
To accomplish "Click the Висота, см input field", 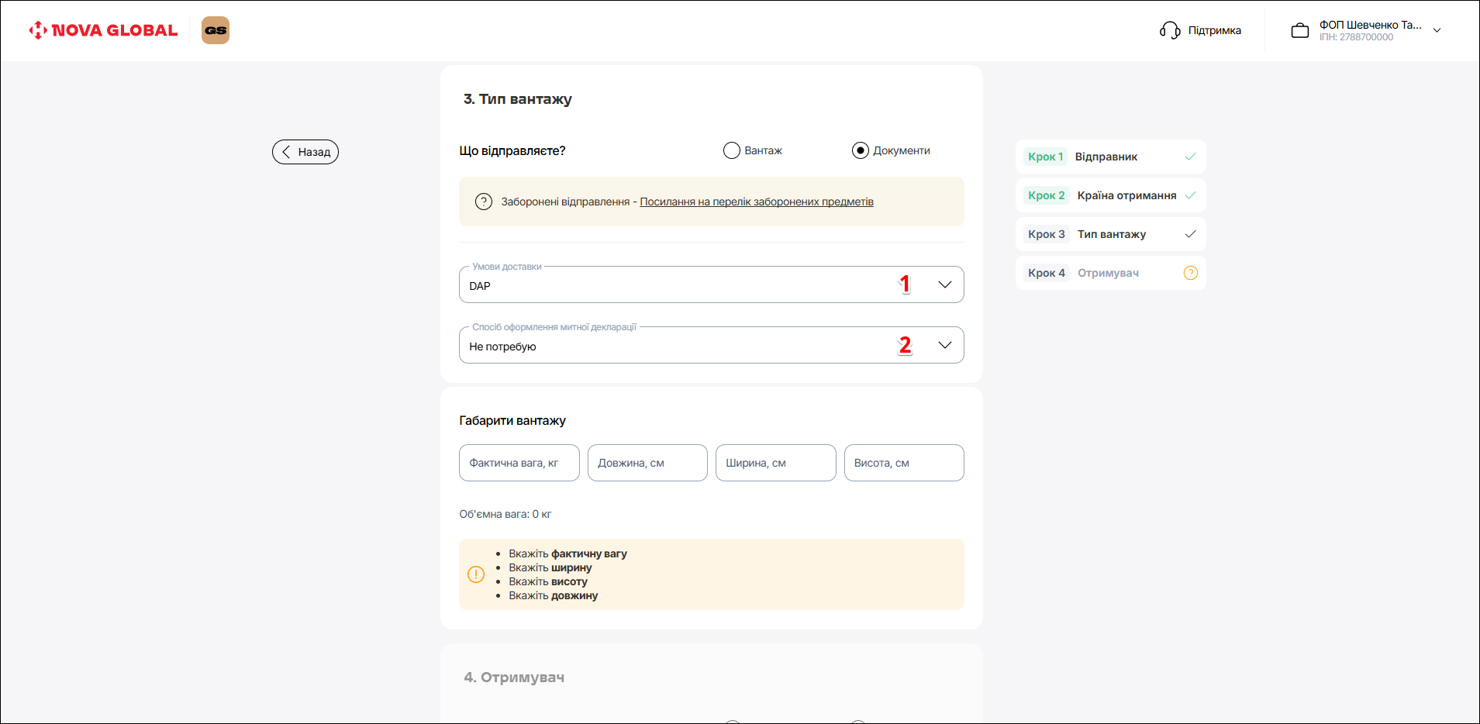I will (903, 463).
